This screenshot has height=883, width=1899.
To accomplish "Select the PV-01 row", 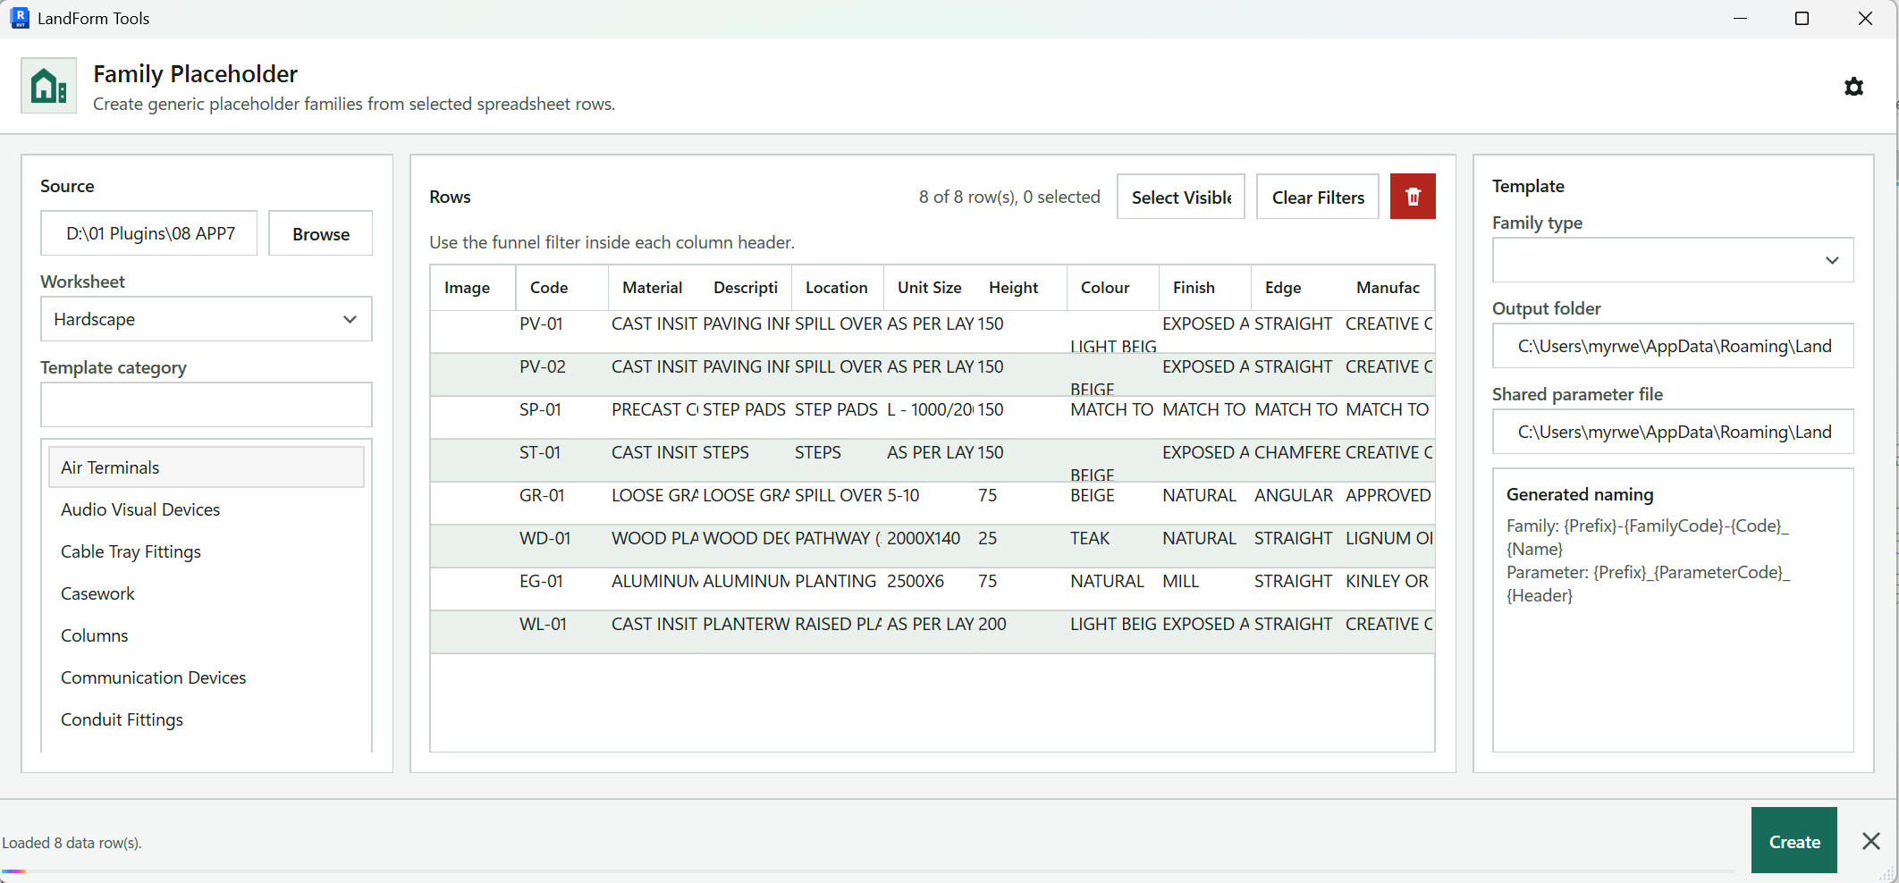I will tap(933, 332).
